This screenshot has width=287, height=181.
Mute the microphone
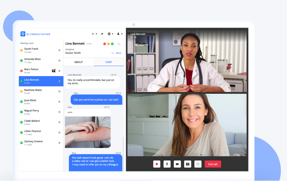(167, 164)
